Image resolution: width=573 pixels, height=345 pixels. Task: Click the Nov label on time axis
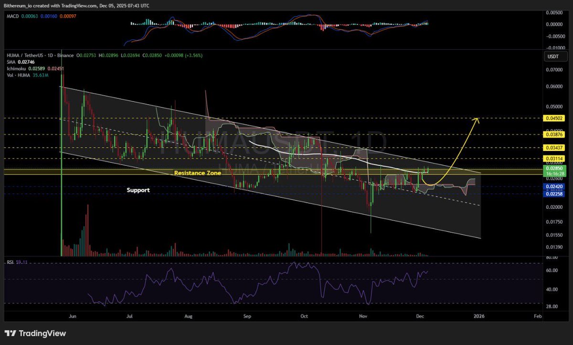(x=363, y=316)
